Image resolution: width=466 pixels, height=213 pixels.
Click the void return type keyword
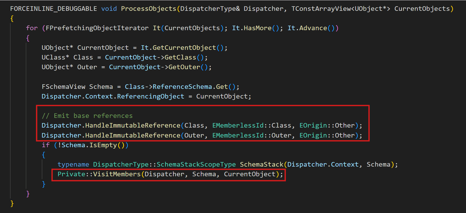(109, 8)
